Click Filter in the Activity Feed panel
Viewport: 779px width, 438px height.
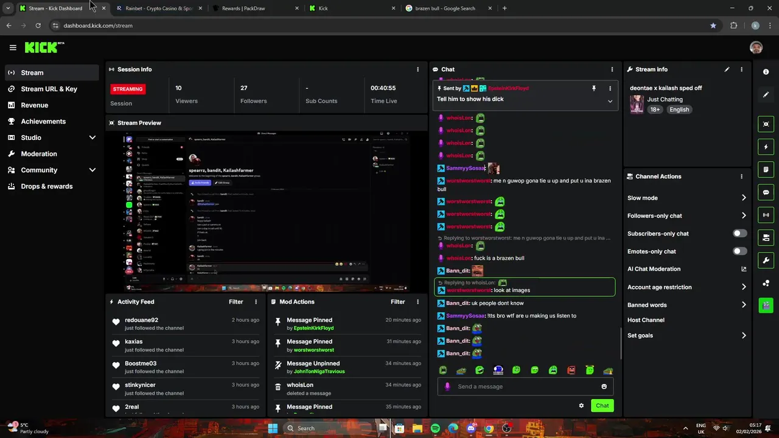(x=236, y=302)
